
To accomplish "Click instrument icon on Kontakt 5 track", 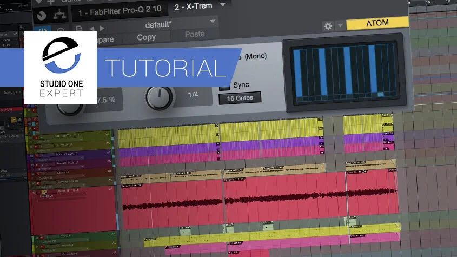I will click(110, 170).
